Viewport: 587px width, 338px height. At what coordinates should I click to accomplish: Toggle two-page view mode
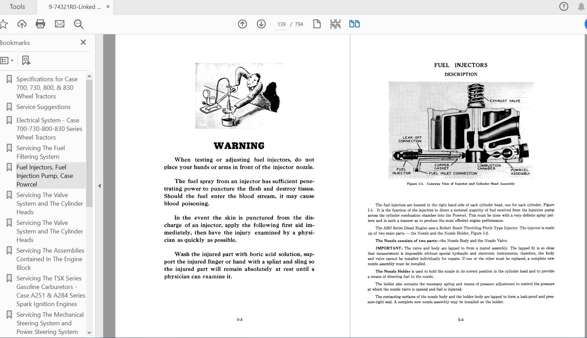click(354, 24)
